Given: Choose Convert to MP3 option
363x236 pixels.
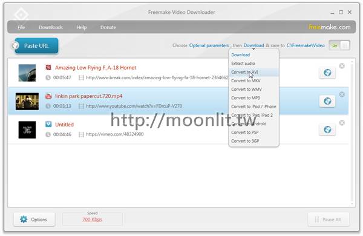Looking at the screenshot, I should [x=246, y=98].
